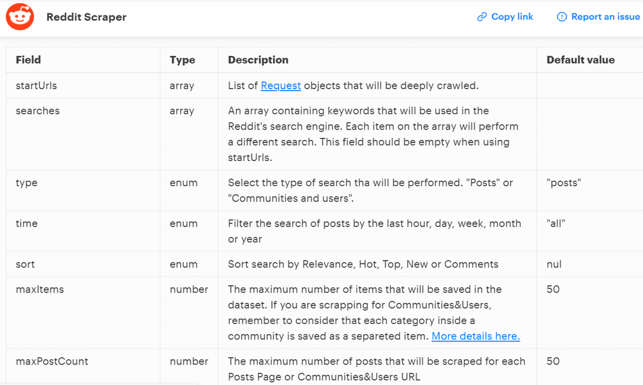643x385 pixels.
Task: Click the maxPostCount description about scraped posts
Action: (x=376, y=369)
